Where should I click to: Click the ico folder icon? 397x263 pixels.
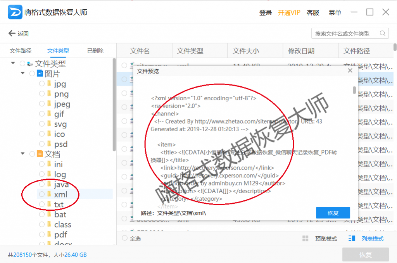pyautogui.click(x=49, y=134)
